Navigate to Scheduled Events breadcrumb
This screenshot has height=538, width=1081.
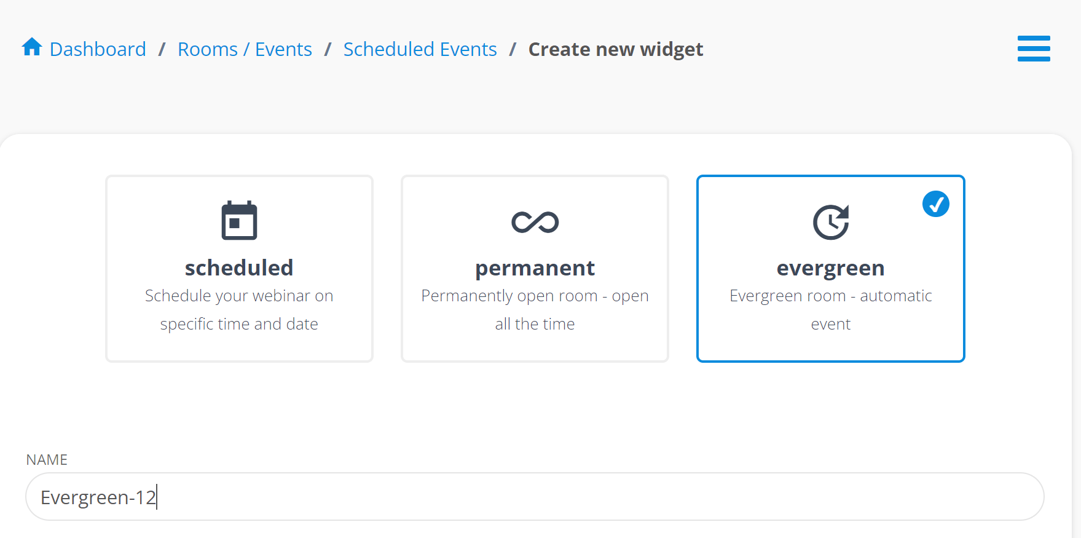(x=420, y=49)
